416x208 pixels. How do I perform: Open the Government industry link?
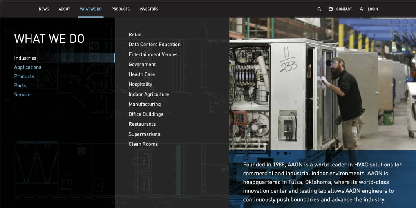click(x=142, y=65)
